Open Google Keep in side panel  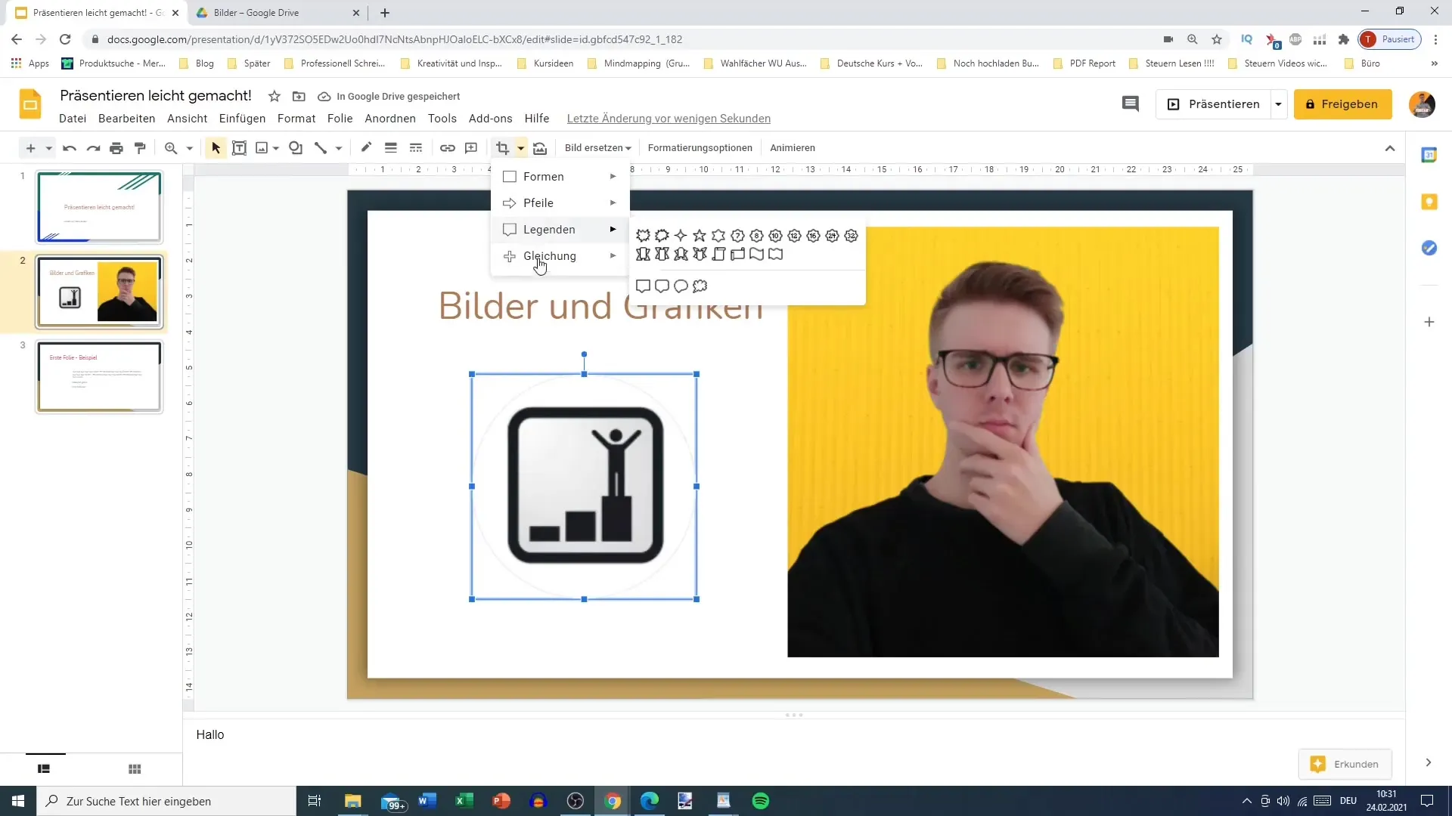click(x=1429, y=202)
